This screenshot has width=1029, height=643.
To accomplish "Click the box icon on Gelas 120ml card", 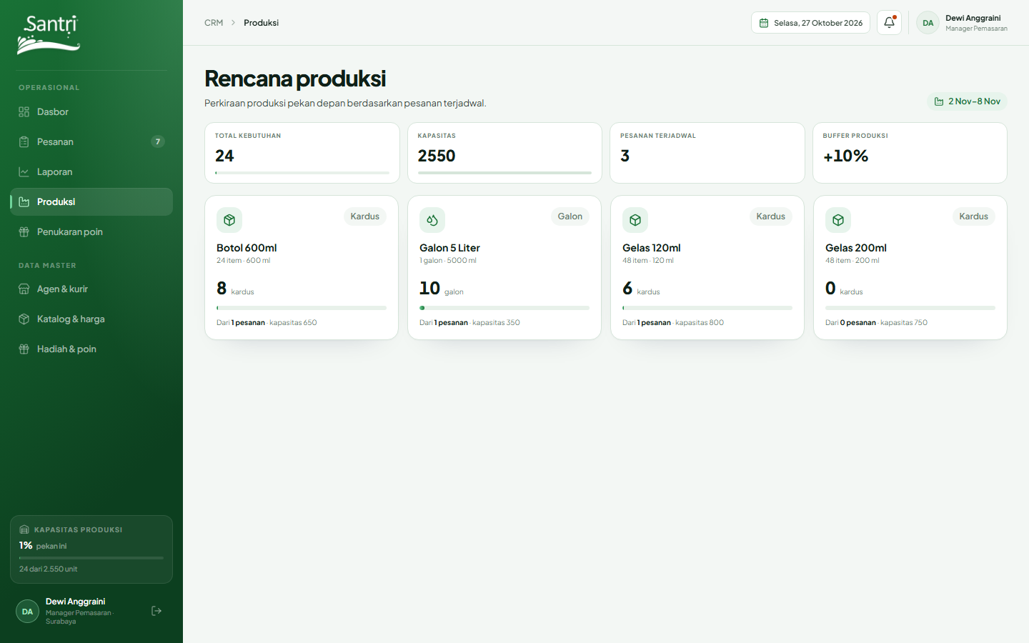I will pyautogui.click(x=635, y=220).
